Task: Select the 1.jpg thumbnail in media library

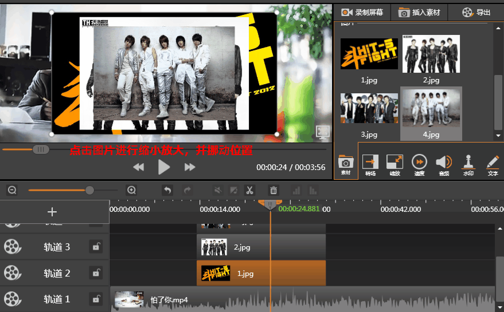Action: (x=369, y=54)
